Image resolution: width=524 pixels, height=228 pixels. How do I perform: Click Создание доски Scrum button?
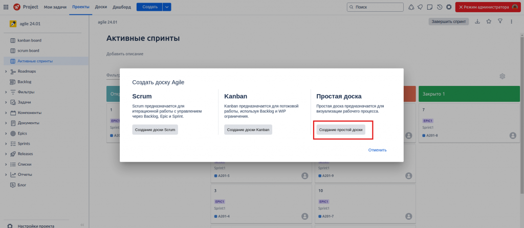point(155,129)
